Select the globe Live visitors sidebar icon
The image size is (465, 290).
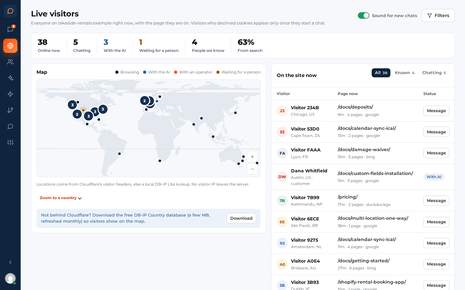pos(10,46)
